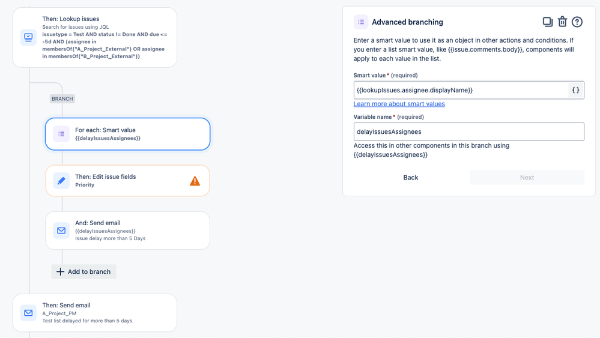Select the Then: Lookup issues step card

pos(95,37)
